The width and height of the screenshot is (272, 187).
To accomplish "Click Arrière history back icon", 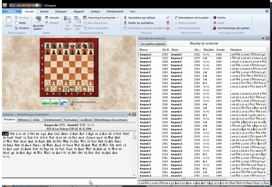I will (x=215, y=17).
